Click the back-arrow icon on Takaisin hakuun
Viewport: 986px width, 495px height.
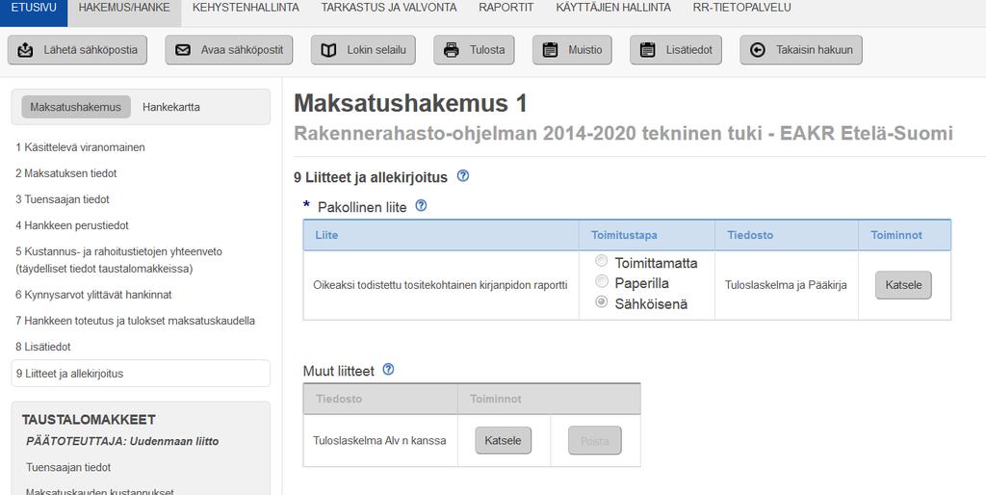tap(758, 50)
